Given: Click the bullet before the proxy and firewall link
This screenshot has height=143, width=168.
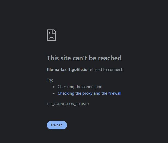Looking at the screenshot, I should pos(54,94).
